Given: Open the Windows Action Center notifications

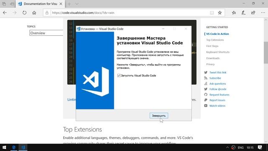Looking at the screenshot, I should coord(260,147).
